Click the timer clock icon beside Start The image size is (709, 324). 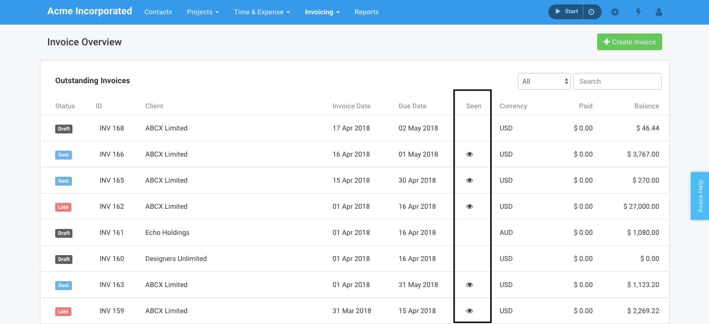pyautogui.click(x=592, y=12)
